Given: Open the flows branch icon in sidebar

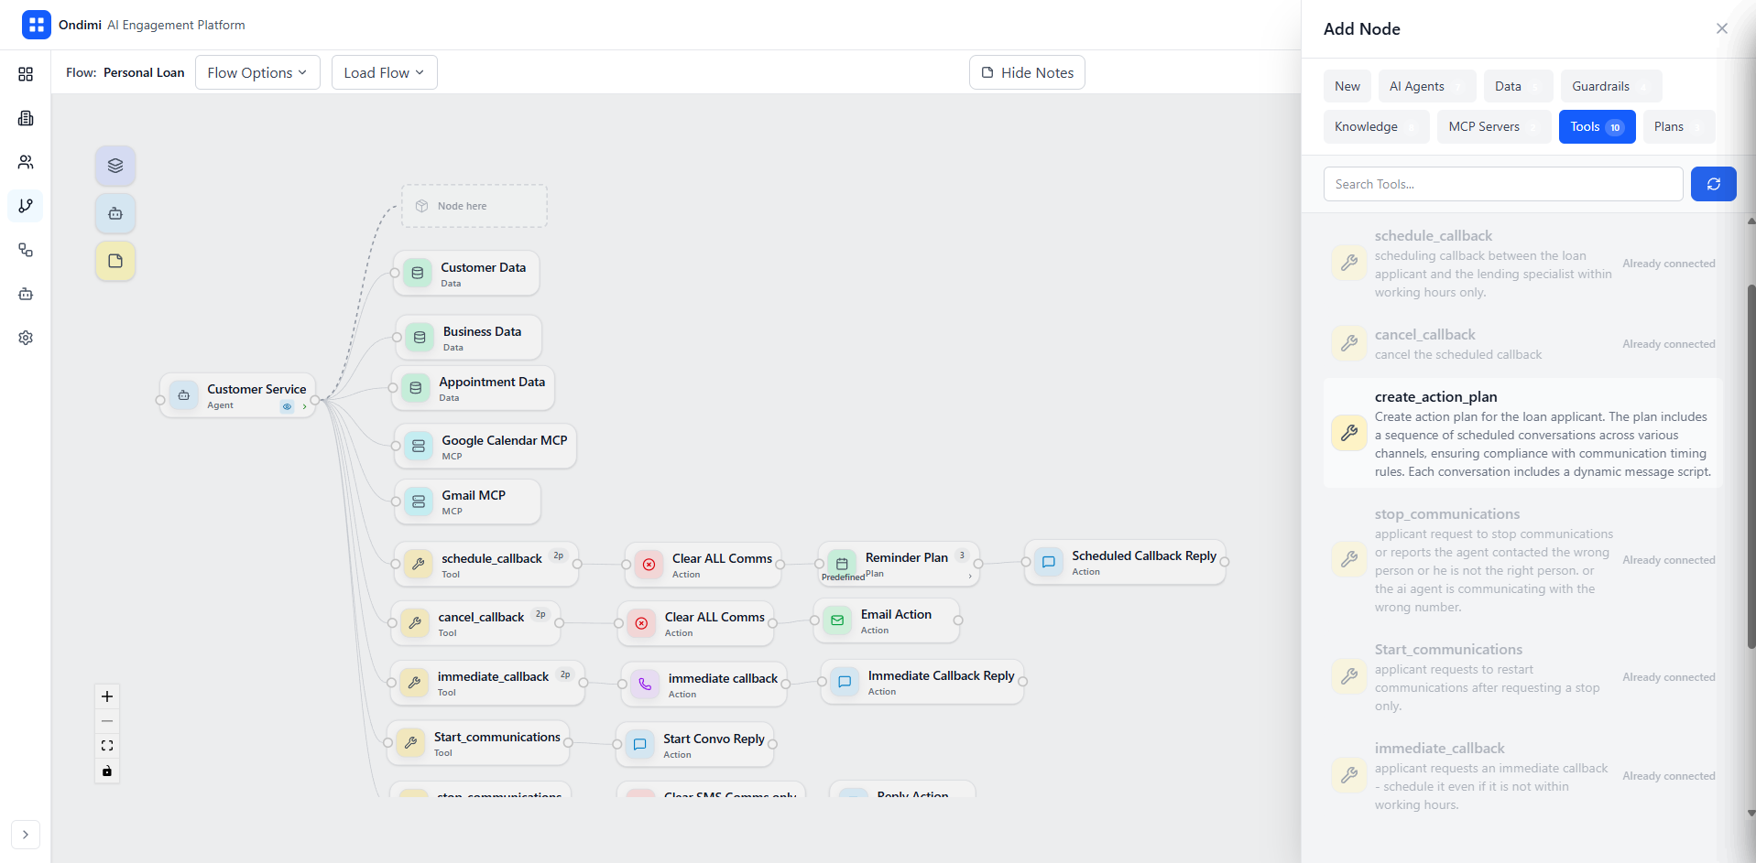Looking at the screenshot, I should tap(26, 206).
